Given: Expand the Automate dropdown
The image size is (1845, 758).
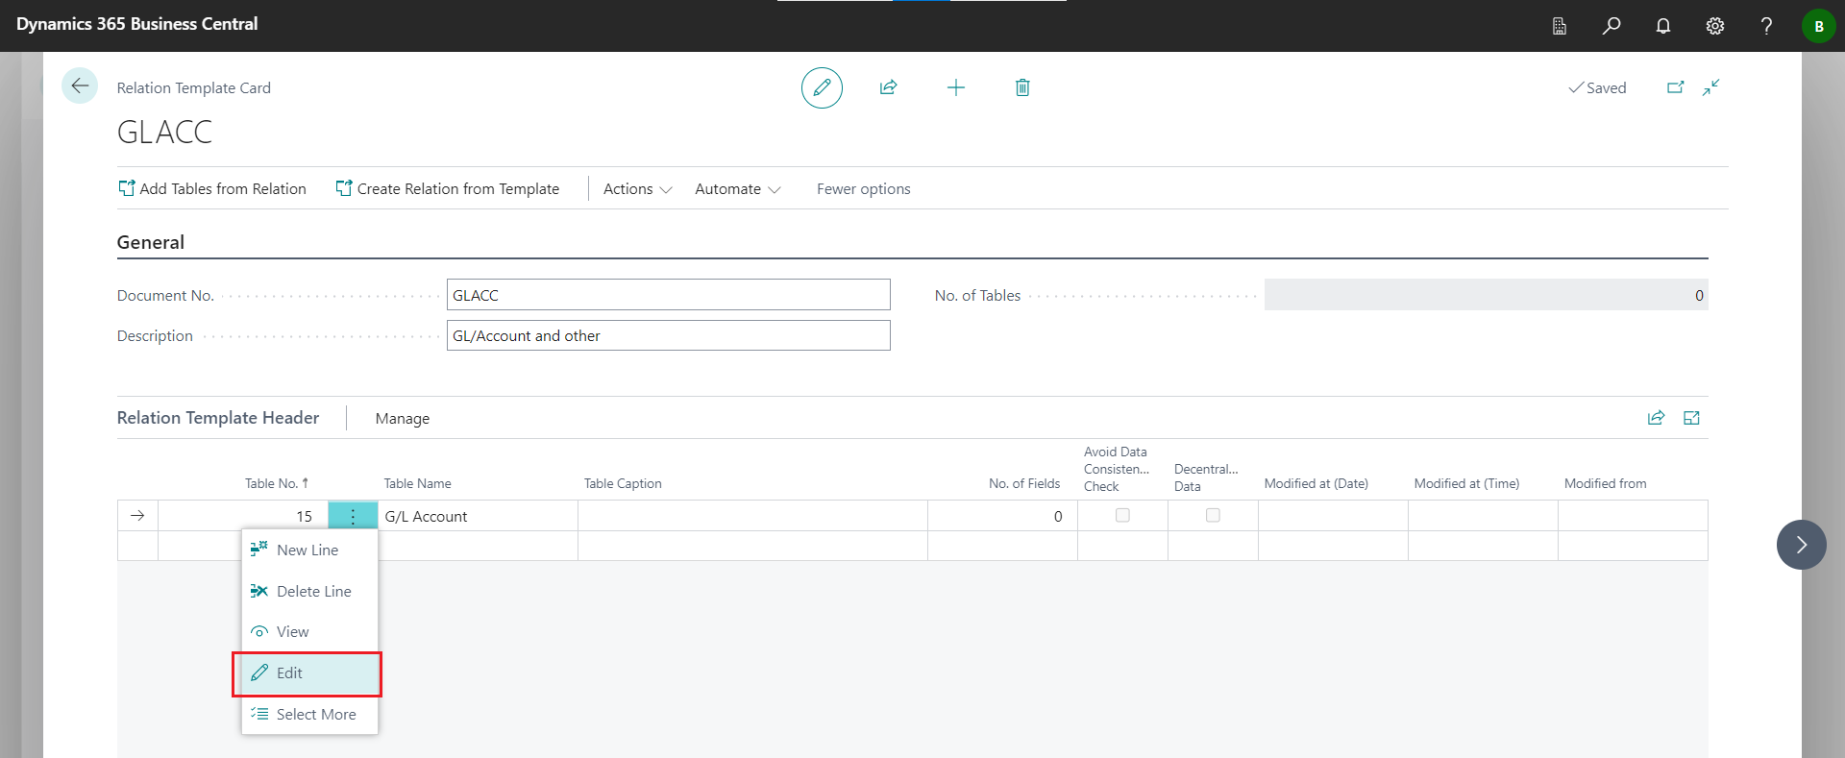Looking at the screenshot, I should coord(738,189).
